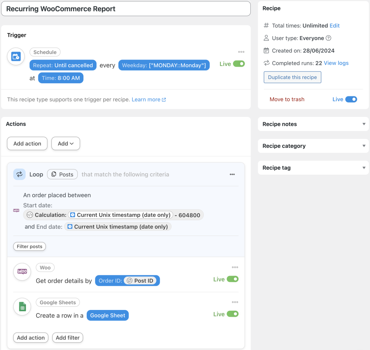Select the Google Sheets action icon
Image resolution: width=370 pixels, height=350 pixels.
tap(22, 307)
